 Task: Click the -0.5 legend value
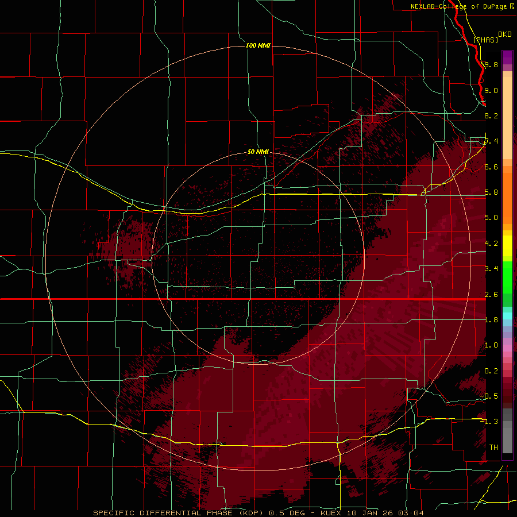(489, 396)
